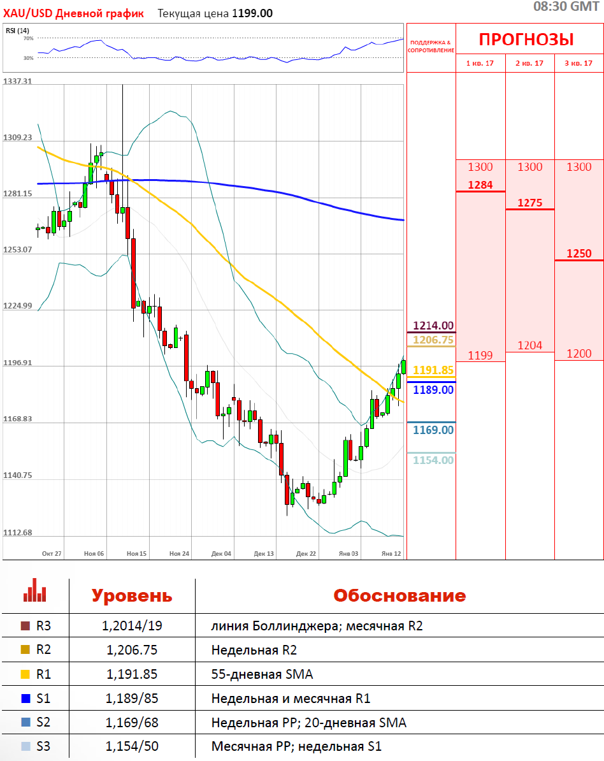Image resolution: width=604 pixels, height=761 pixels.
Task: Click the blue S1 color square
Action: pos(25,699)
